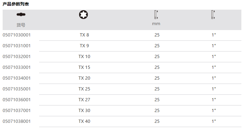Click the 产品参数列表 heading
Screen dimensions: 244x131
pyautogui.click(x=16, y=4)
